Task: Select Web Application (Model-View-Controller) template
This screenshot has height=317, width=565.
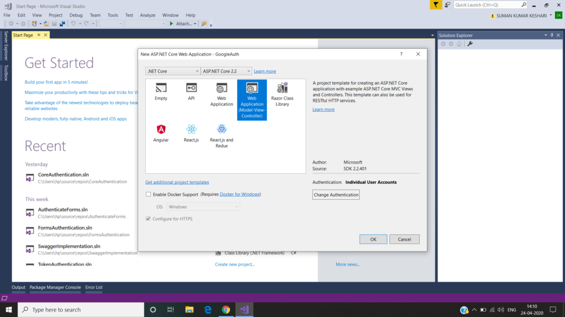Action: coord(252,100)
